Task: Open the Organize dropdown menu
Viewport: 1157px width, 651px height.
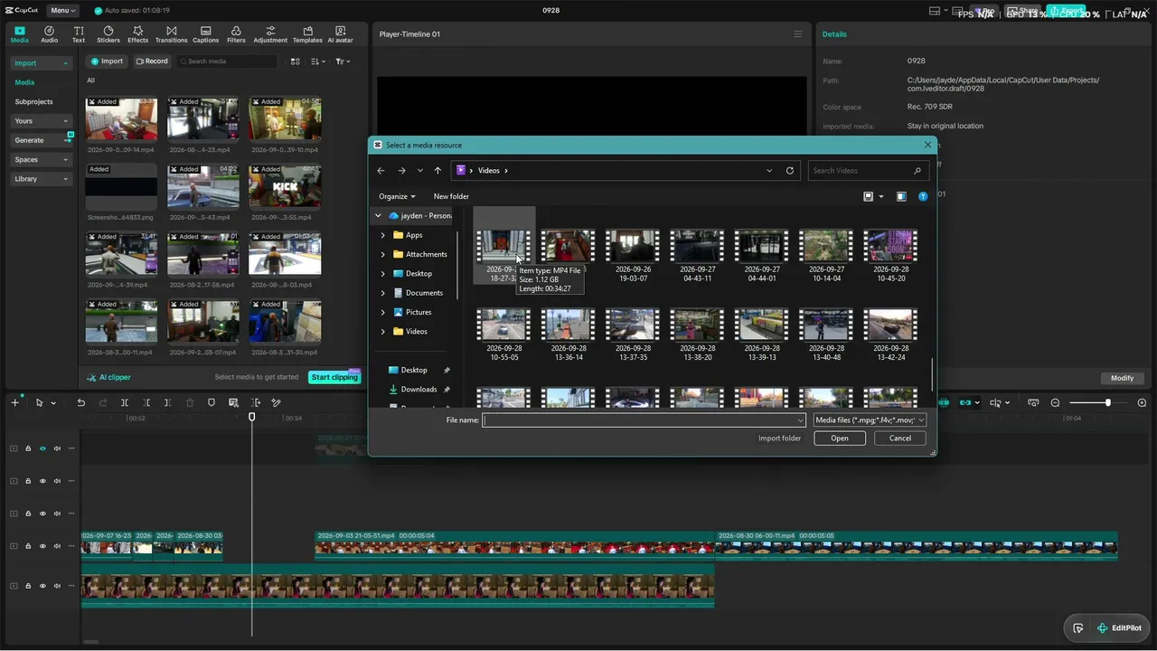Action: pos(397,196)
